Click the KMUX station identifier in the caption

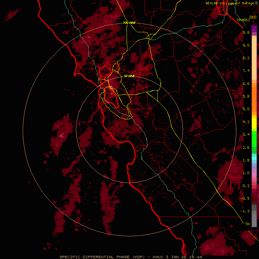[158, 257]
